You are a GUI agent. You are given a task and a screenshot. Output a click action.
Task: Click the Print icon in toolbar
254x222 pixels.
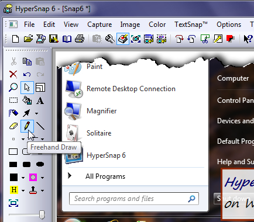pos(80,39)
